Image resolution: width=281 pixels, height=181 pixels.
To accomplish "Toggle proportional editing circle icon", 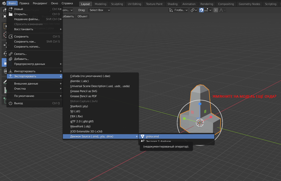I will tap(216, 10).
